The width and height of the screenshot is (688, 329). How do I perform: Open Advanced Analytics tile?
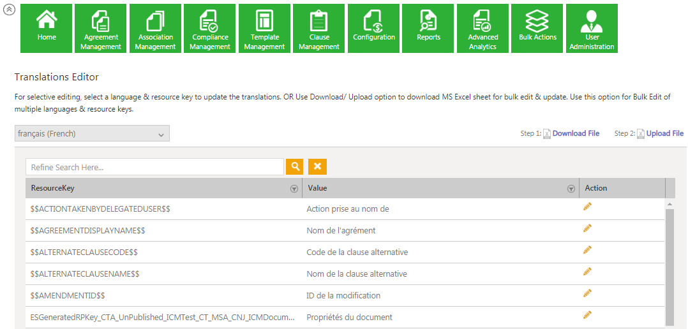pyautogui.click(x=482, y=28)
